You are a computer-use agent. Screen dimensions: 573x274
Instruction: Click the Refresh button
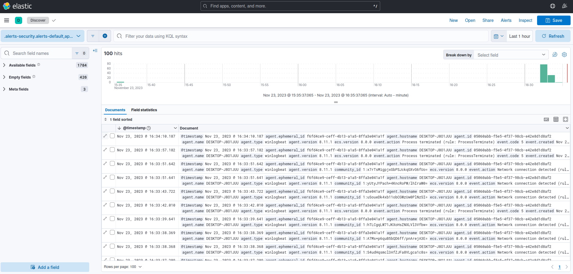[553, 36]
